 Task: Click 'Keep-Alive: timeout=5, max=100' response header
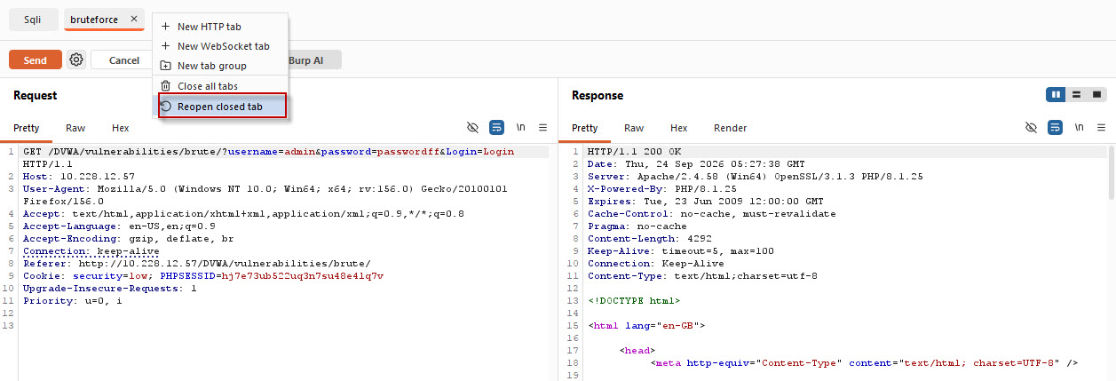point(681,251)
